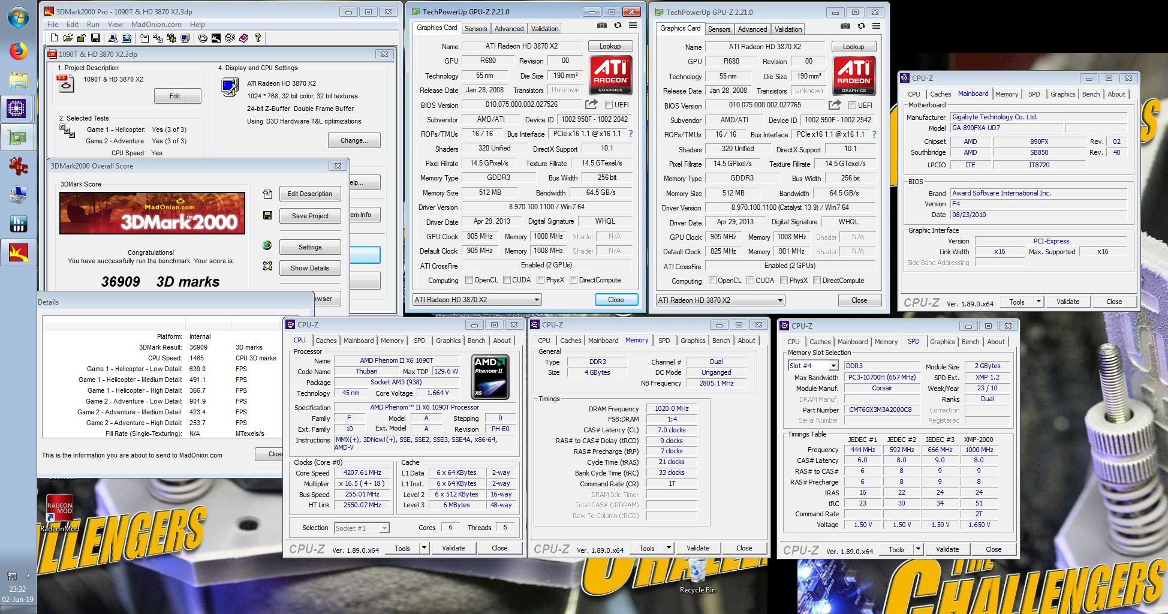Open the Run menu in 3DMark2000

tap(93, 25)
